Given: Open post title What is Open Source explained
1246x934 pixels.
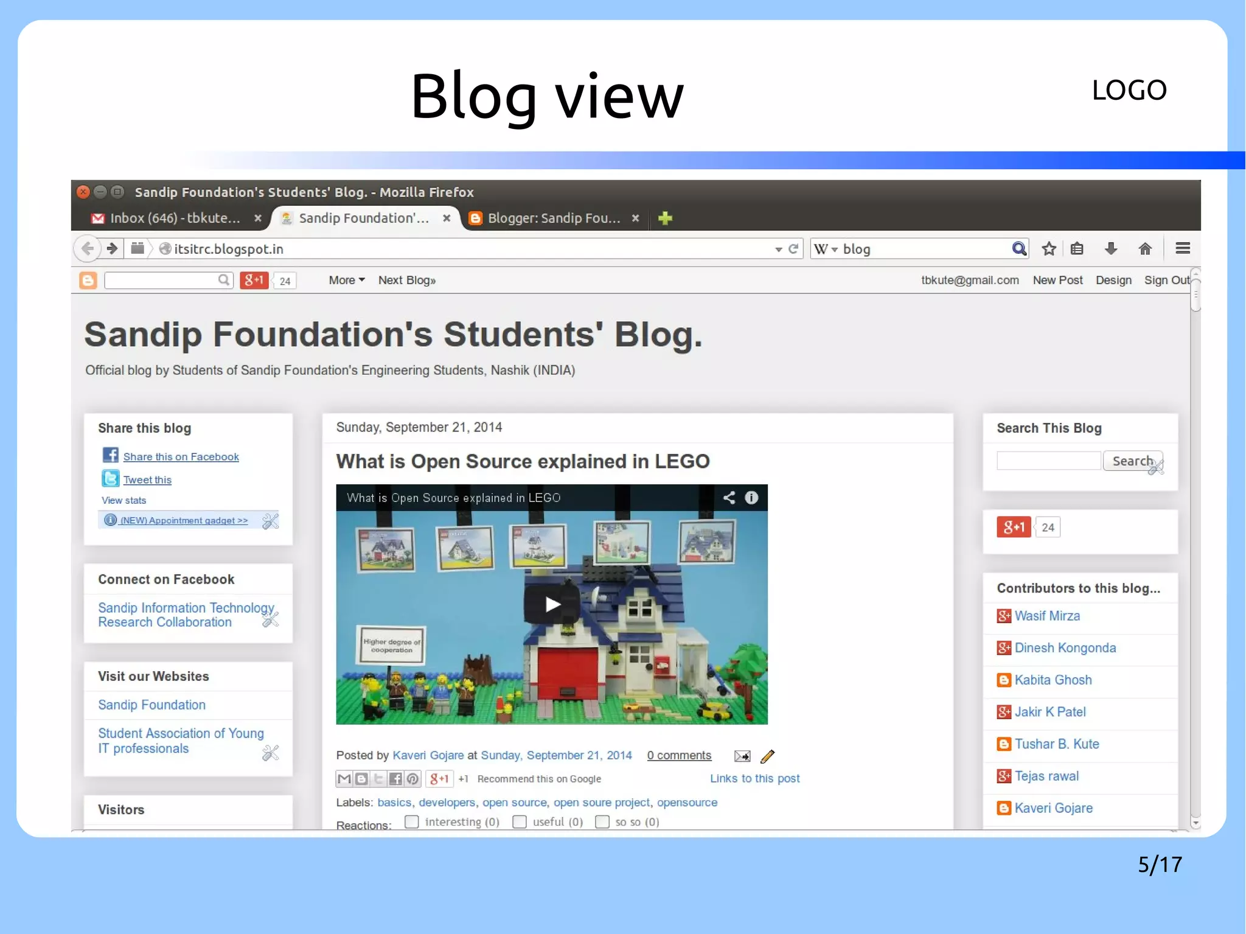Looking at the screenshot, I should pos(523,461).
